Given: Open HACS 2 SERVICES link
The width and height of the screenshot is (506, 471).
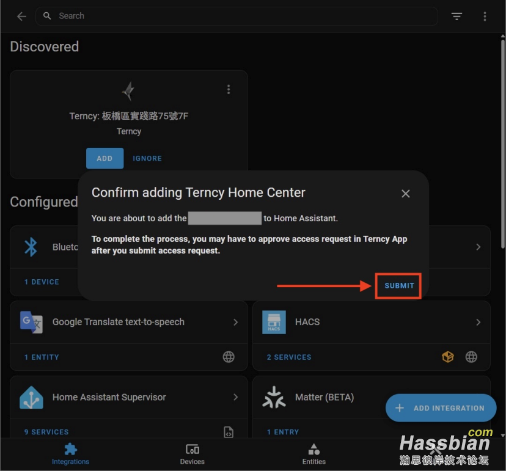Looking at the screenshot, I should coord(289,357).
